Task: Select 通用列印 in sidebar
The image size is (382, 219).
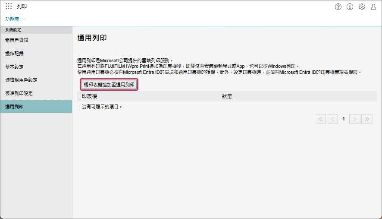Action: [14, 107]
